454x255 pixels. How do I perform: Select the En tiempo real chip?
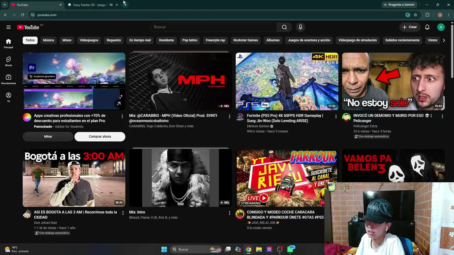[x=140, y=40]
